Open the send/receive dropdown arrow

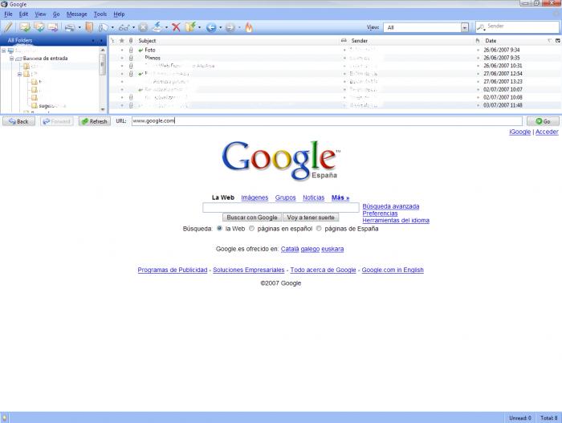point(166,27)
